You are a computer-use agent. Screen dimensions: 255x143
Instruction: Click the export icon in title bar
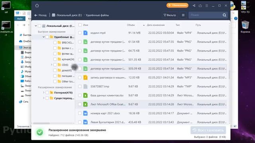click(200, 6)
